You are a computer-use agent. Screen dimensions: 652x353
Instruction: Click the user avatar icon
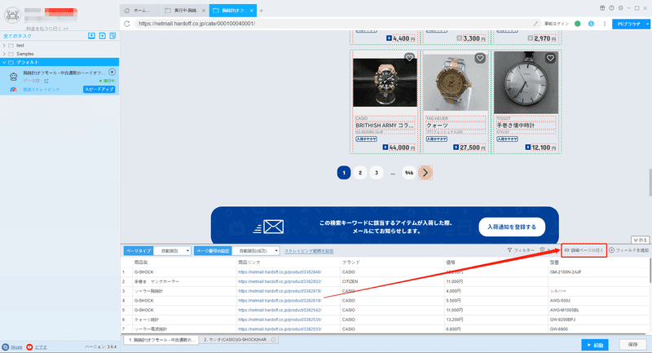(x=12, y=15)
